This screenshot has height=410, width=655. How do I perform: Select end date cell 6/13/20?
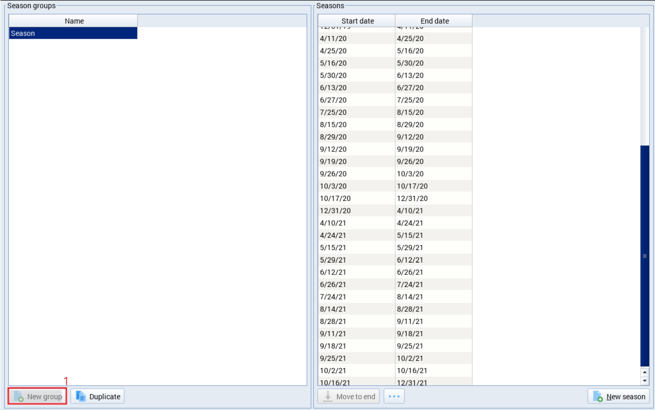point(433,76)
